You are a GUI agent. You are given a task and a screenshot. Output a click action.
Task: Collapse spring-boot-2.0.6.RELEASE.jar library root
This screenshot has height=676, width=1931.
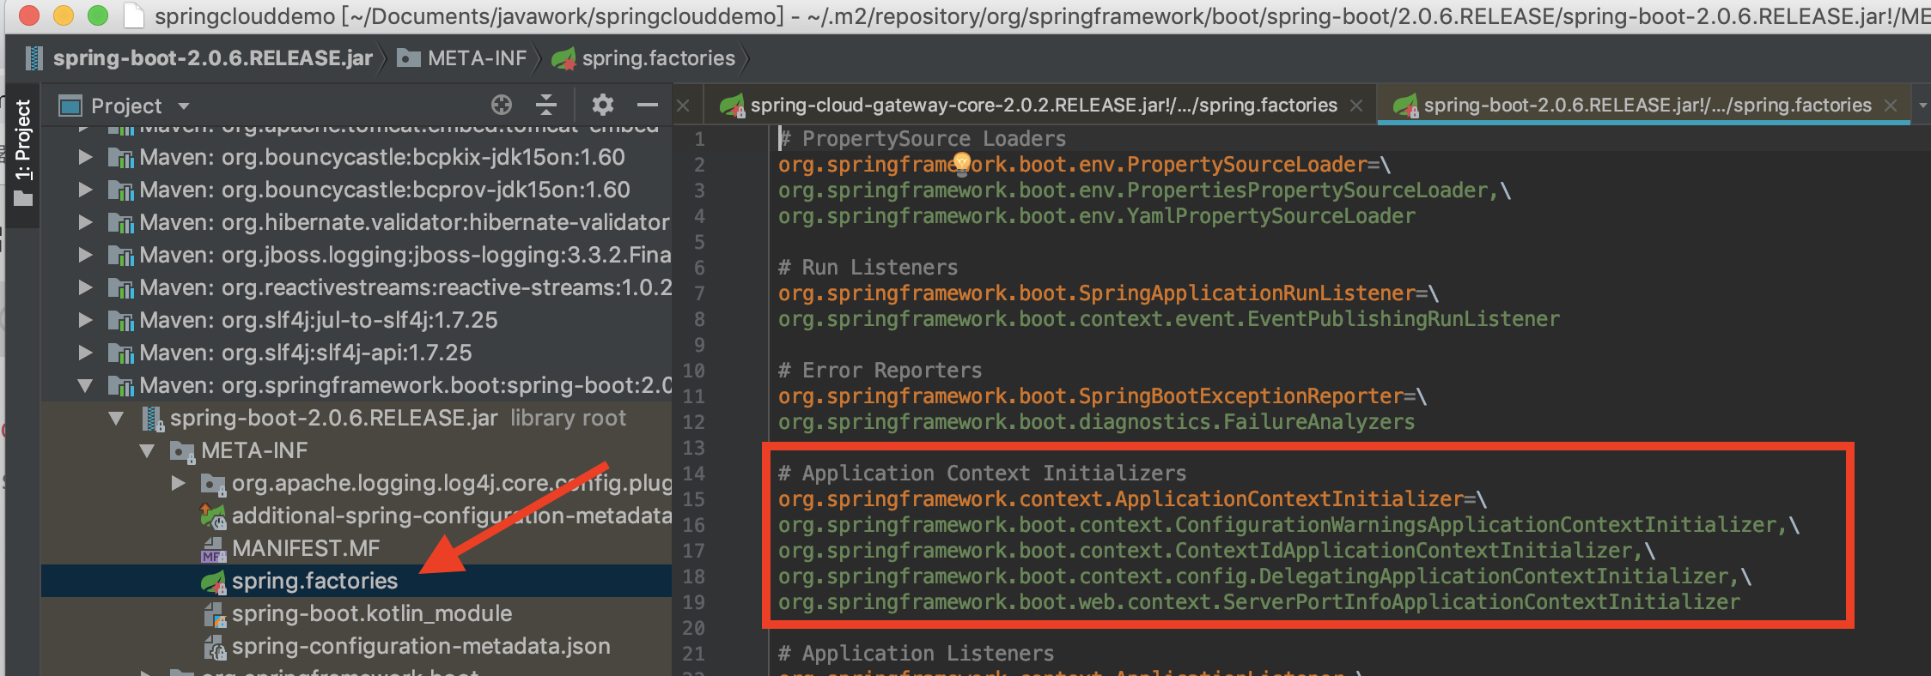(116, 419)
